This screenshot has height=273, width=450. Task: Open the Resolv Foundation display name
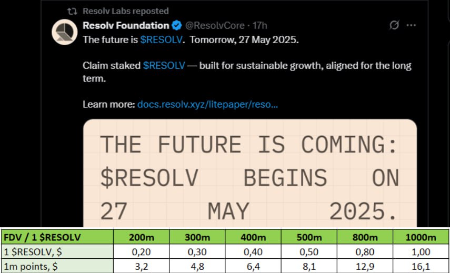[126, 26]
